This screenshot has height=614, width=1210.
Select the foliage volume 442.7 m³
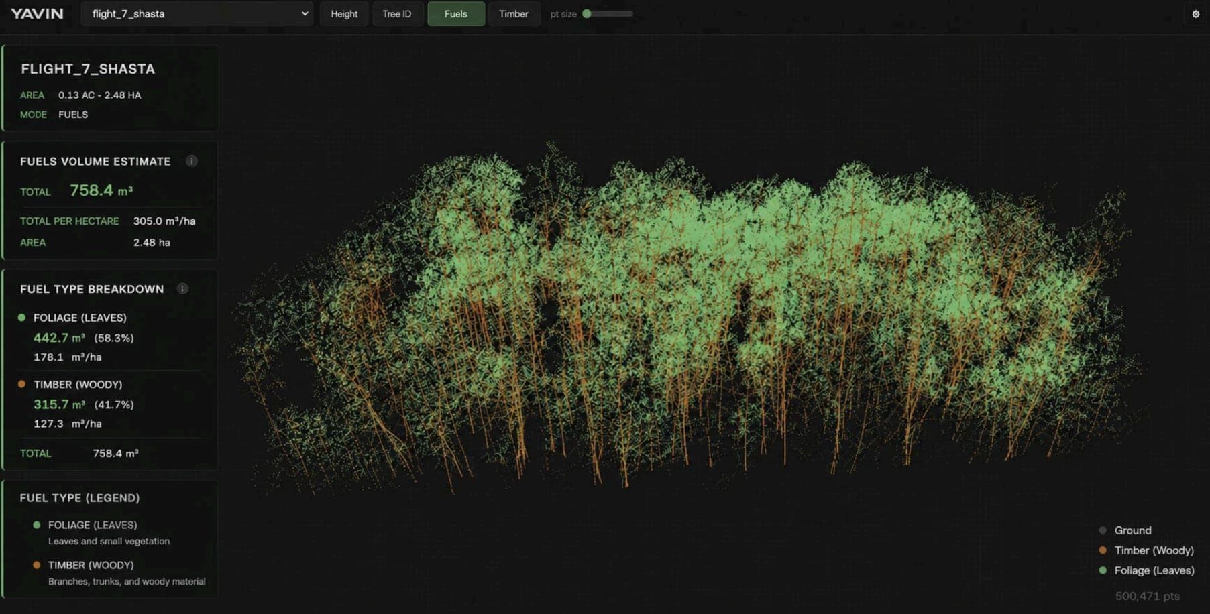click(60, 338)
